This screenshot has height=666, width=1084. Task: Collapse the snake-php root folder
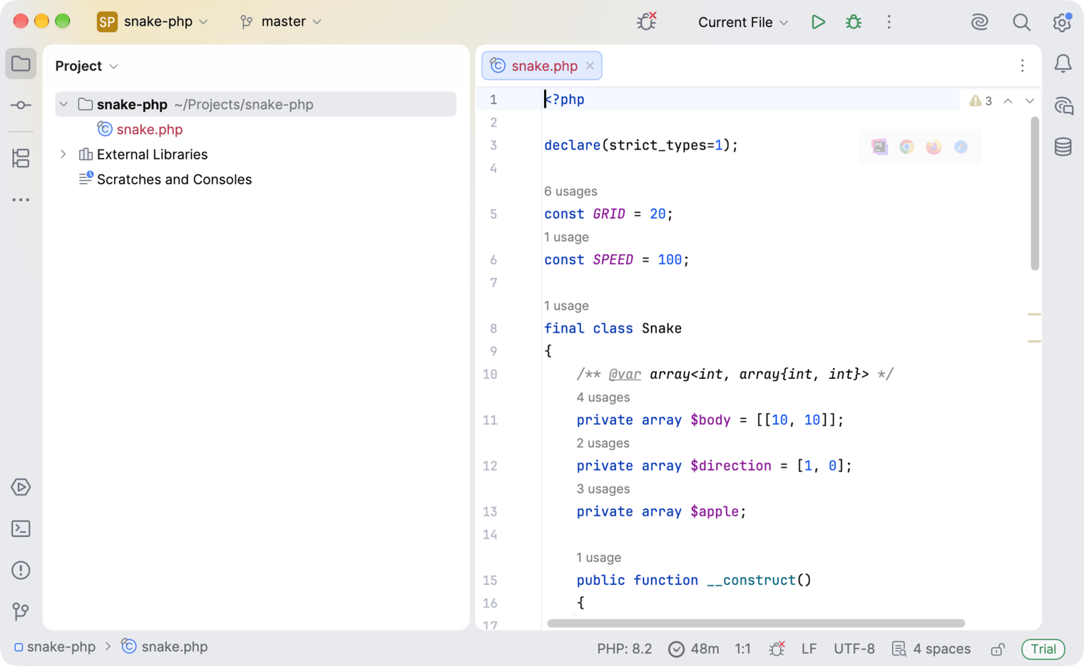coord(63,105)
